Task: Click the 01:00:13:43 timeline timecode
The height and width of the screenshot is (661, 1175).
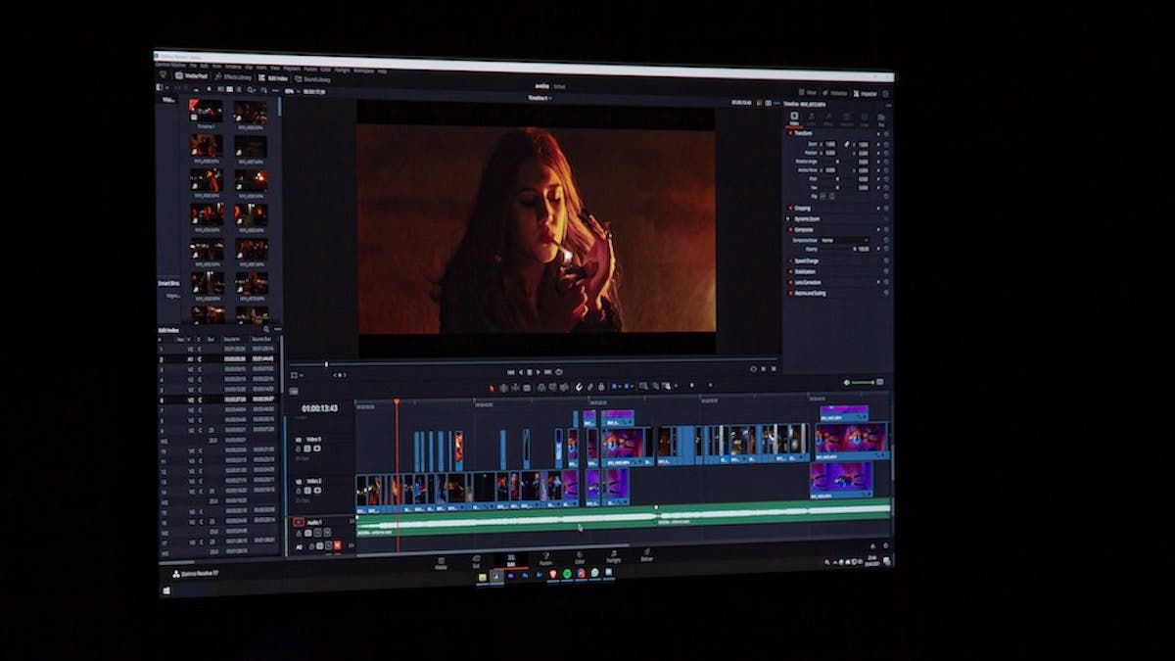Action: (320, 408)
